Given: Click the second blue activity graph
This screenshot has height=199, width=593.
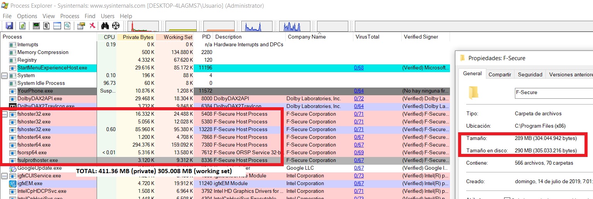Looking at the screenshot, I should [x=295, y=26].
